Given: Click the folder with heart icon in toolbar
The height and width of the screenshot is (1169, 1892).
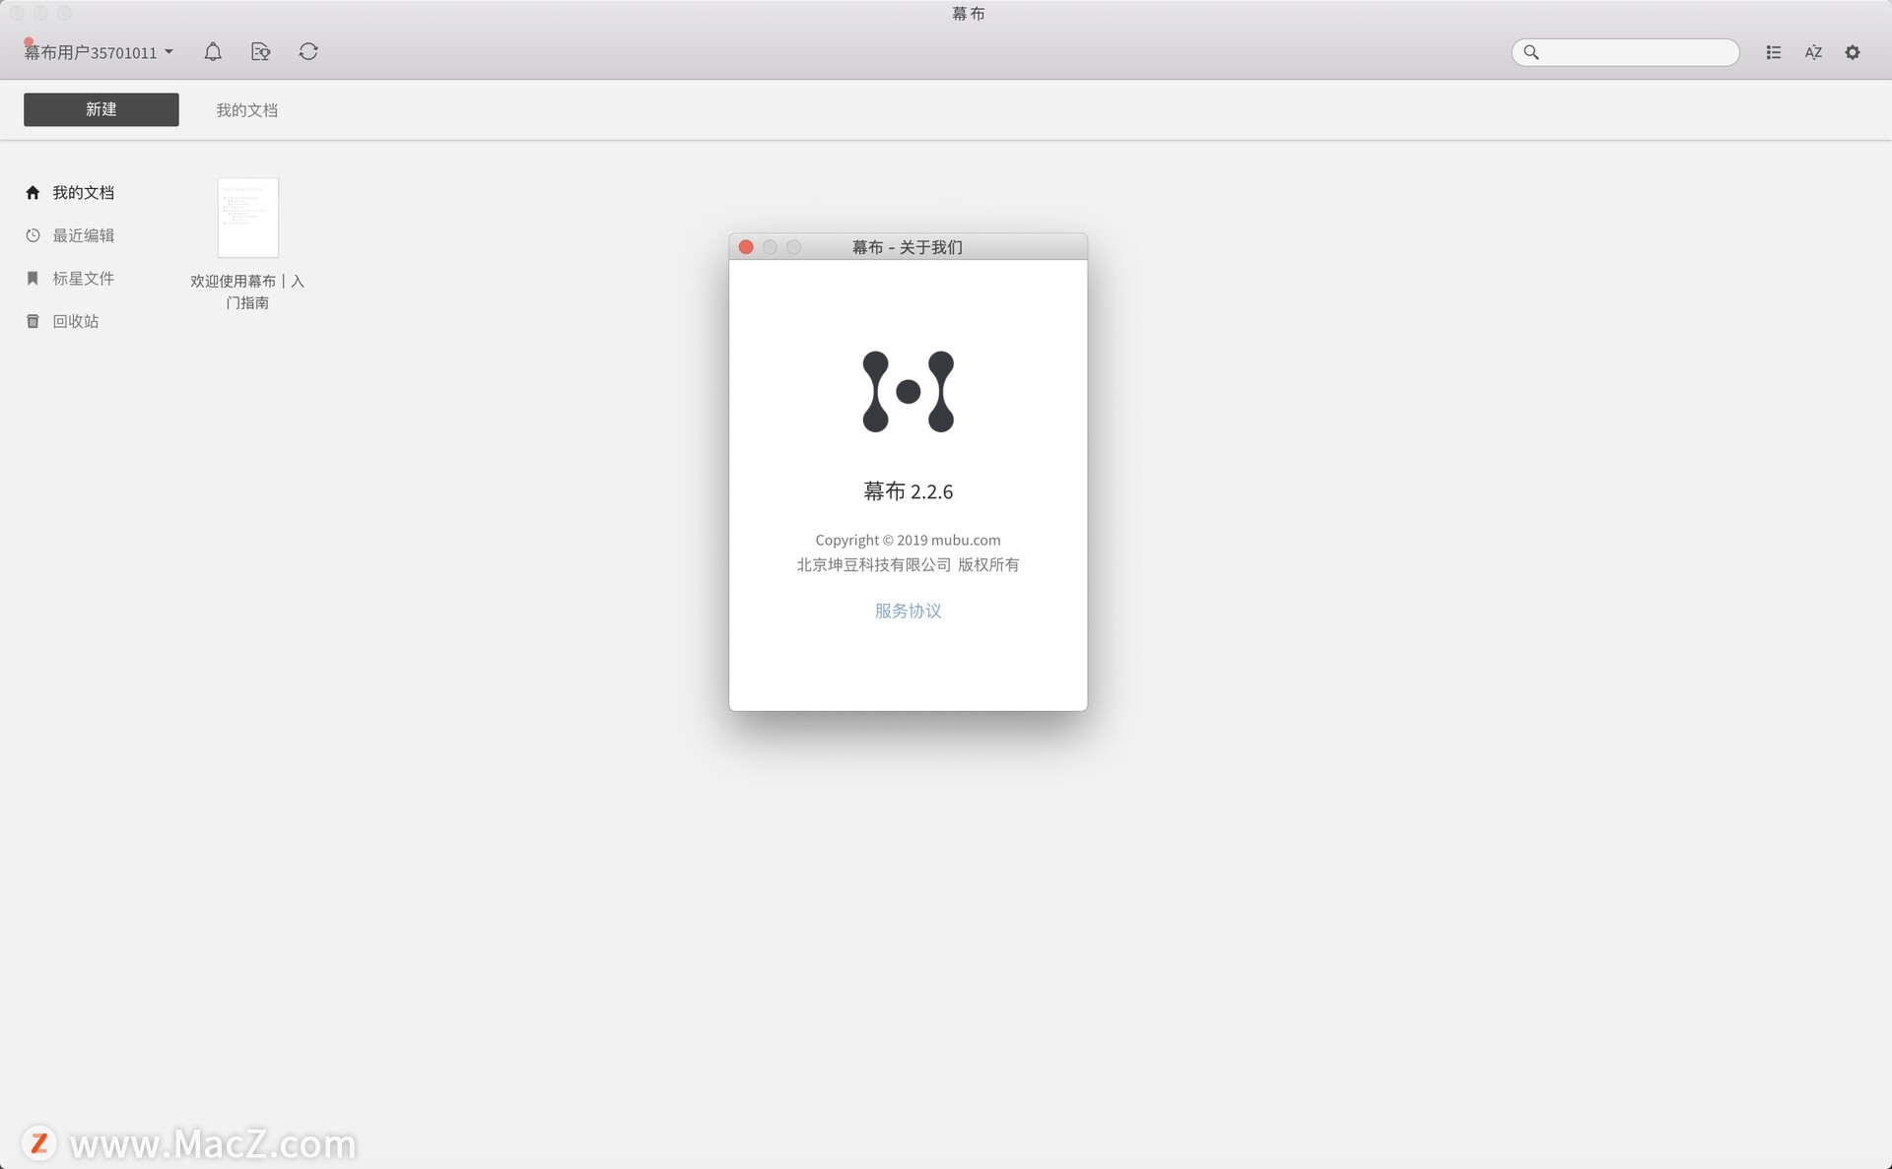Looking at the screenshot, I should pyautogui.click(x=260, y=52).
